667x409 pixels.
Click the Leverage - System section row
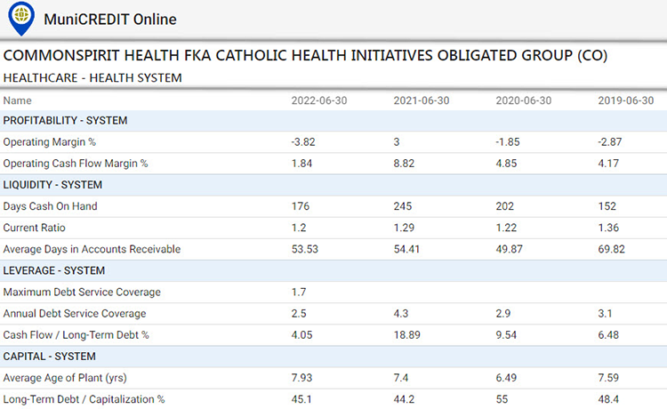click(x=333, y=271)
